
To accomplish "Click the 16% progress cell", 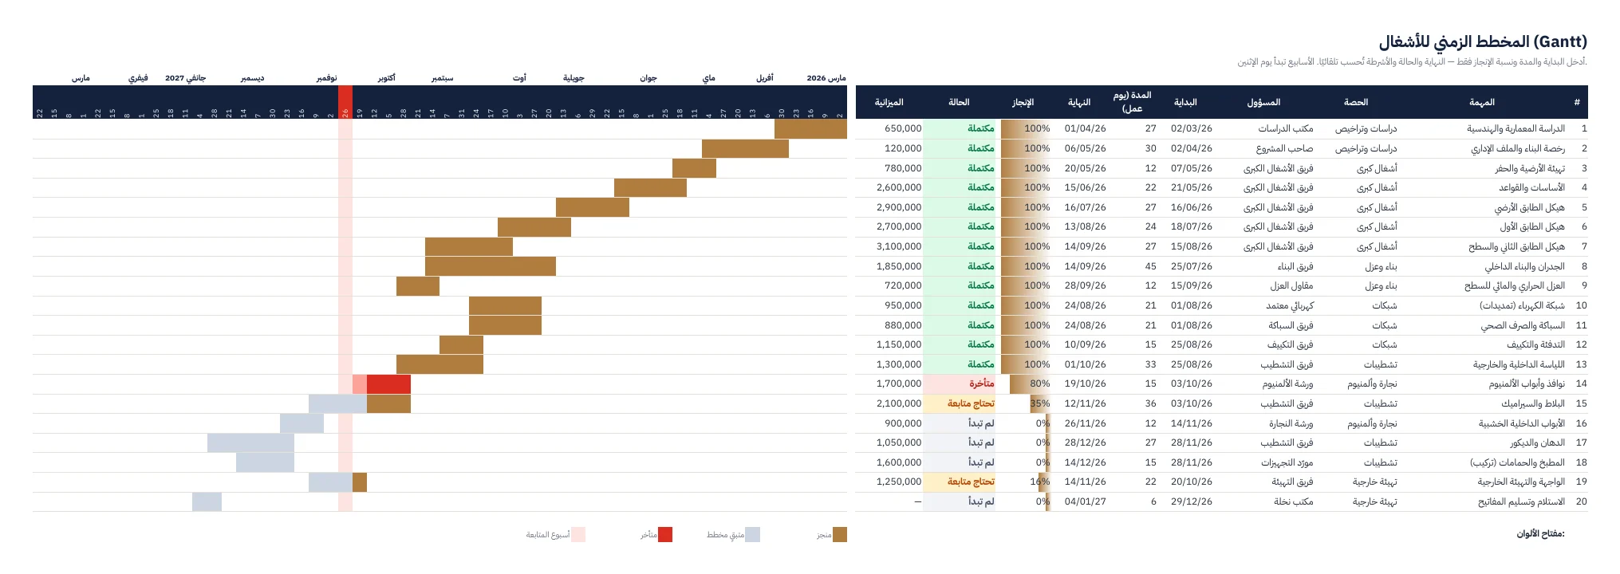I will click(x=1027, y=482).
